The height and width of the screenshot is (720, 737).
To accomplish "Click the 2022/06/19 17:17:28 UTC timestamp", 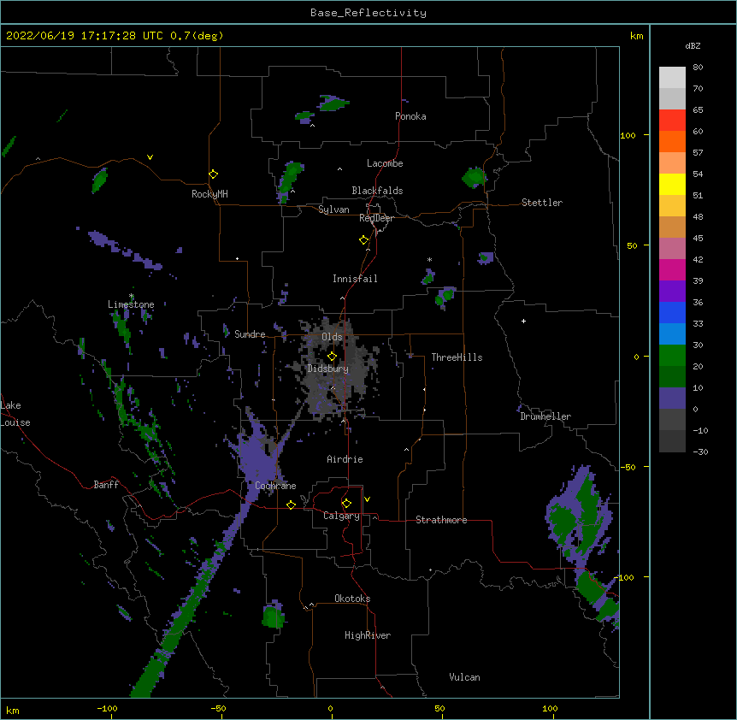I will coord(85,36).
